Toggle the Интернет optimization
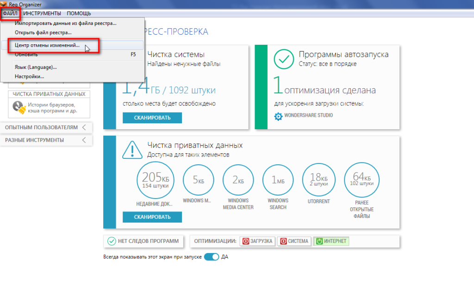Image resolution: width=474 pixels, height=283 pixels. pyautogui.click(x=331, y=241)
